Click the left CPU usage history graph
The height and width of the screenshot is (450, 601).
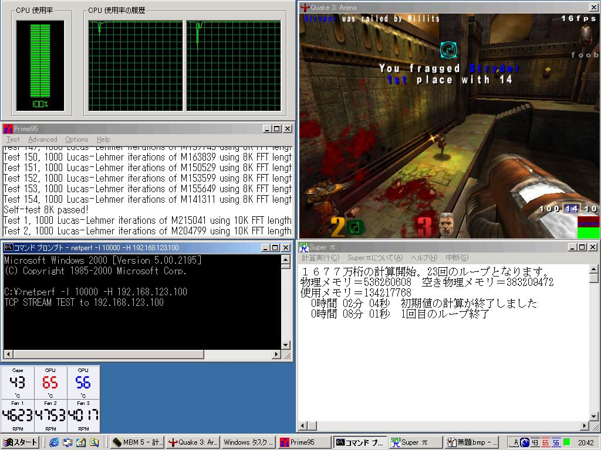pyautogui.click(x=136, y=66)
